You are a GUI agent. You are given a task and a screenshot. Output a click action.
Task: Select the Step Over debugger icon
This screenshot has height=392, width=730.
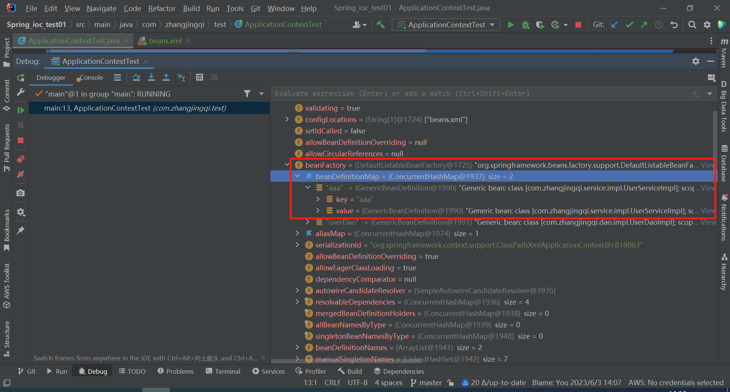[136, 77]
